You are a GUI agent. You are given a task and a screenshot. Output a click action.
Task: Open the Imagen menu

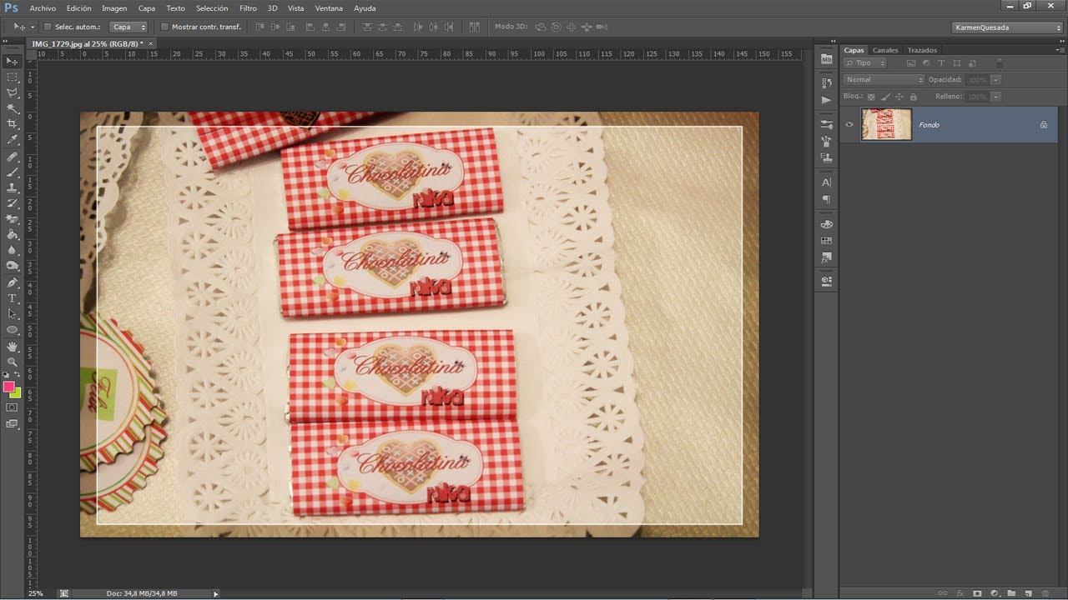click(114, 7)
